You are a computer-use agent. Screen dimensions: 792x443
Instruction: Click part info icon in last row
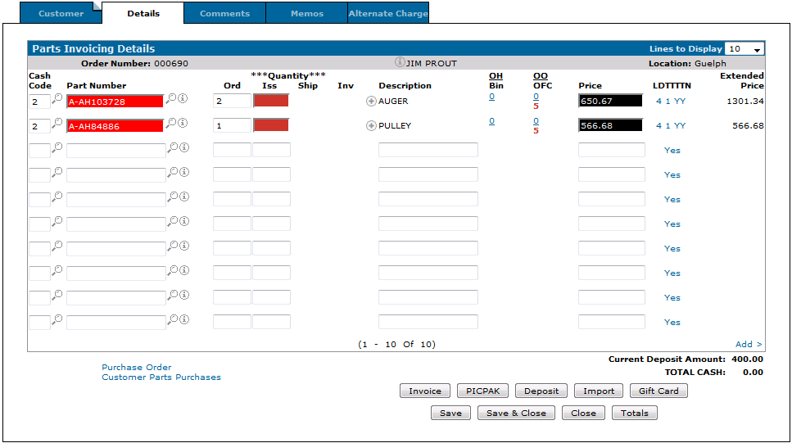tap(184, 319)
